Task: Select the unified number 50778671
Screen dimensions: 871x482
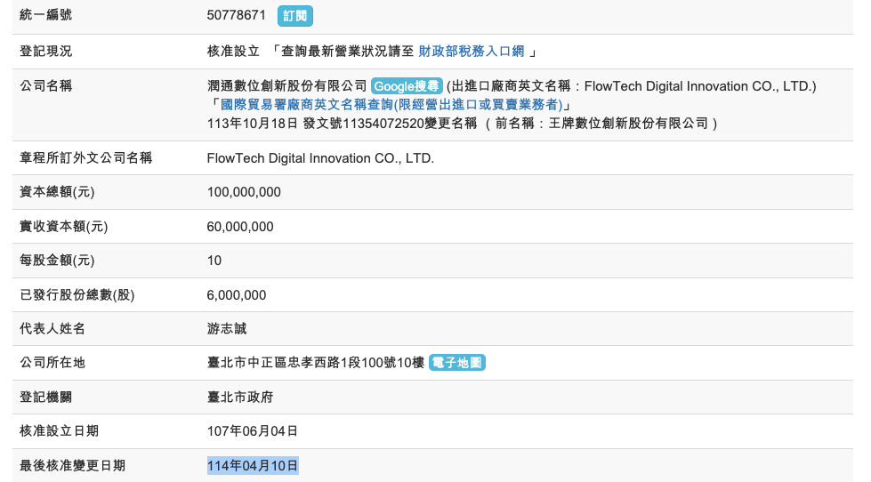Action: (236, 15)
